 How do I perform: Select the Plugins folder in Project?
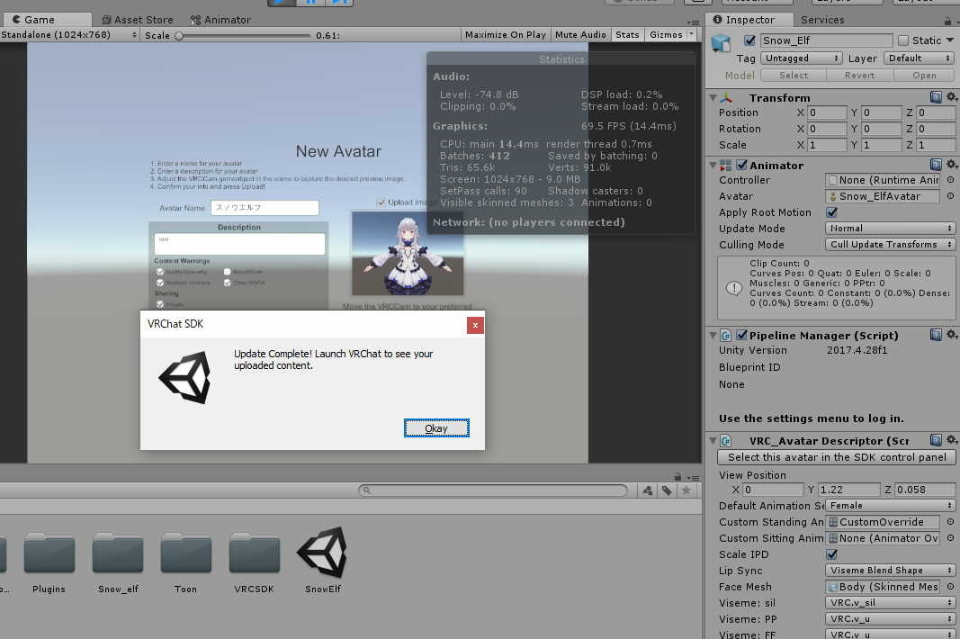pos(49,563)
